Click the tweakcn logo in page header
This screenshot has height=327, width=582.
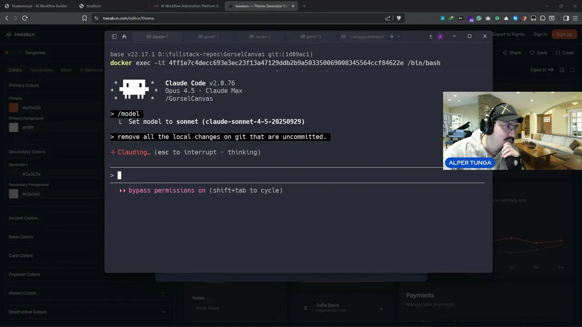(x=20, y=35)
